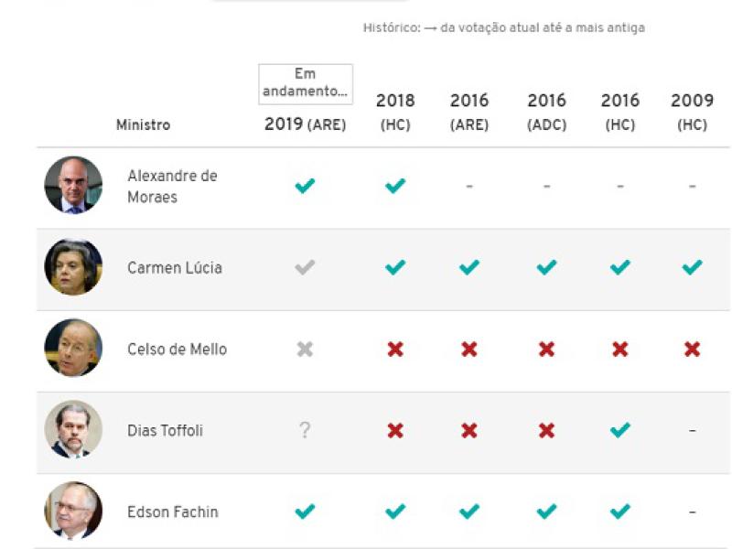Click the 2009 (HC) column header
732x549 pixels.
point(692,112)
